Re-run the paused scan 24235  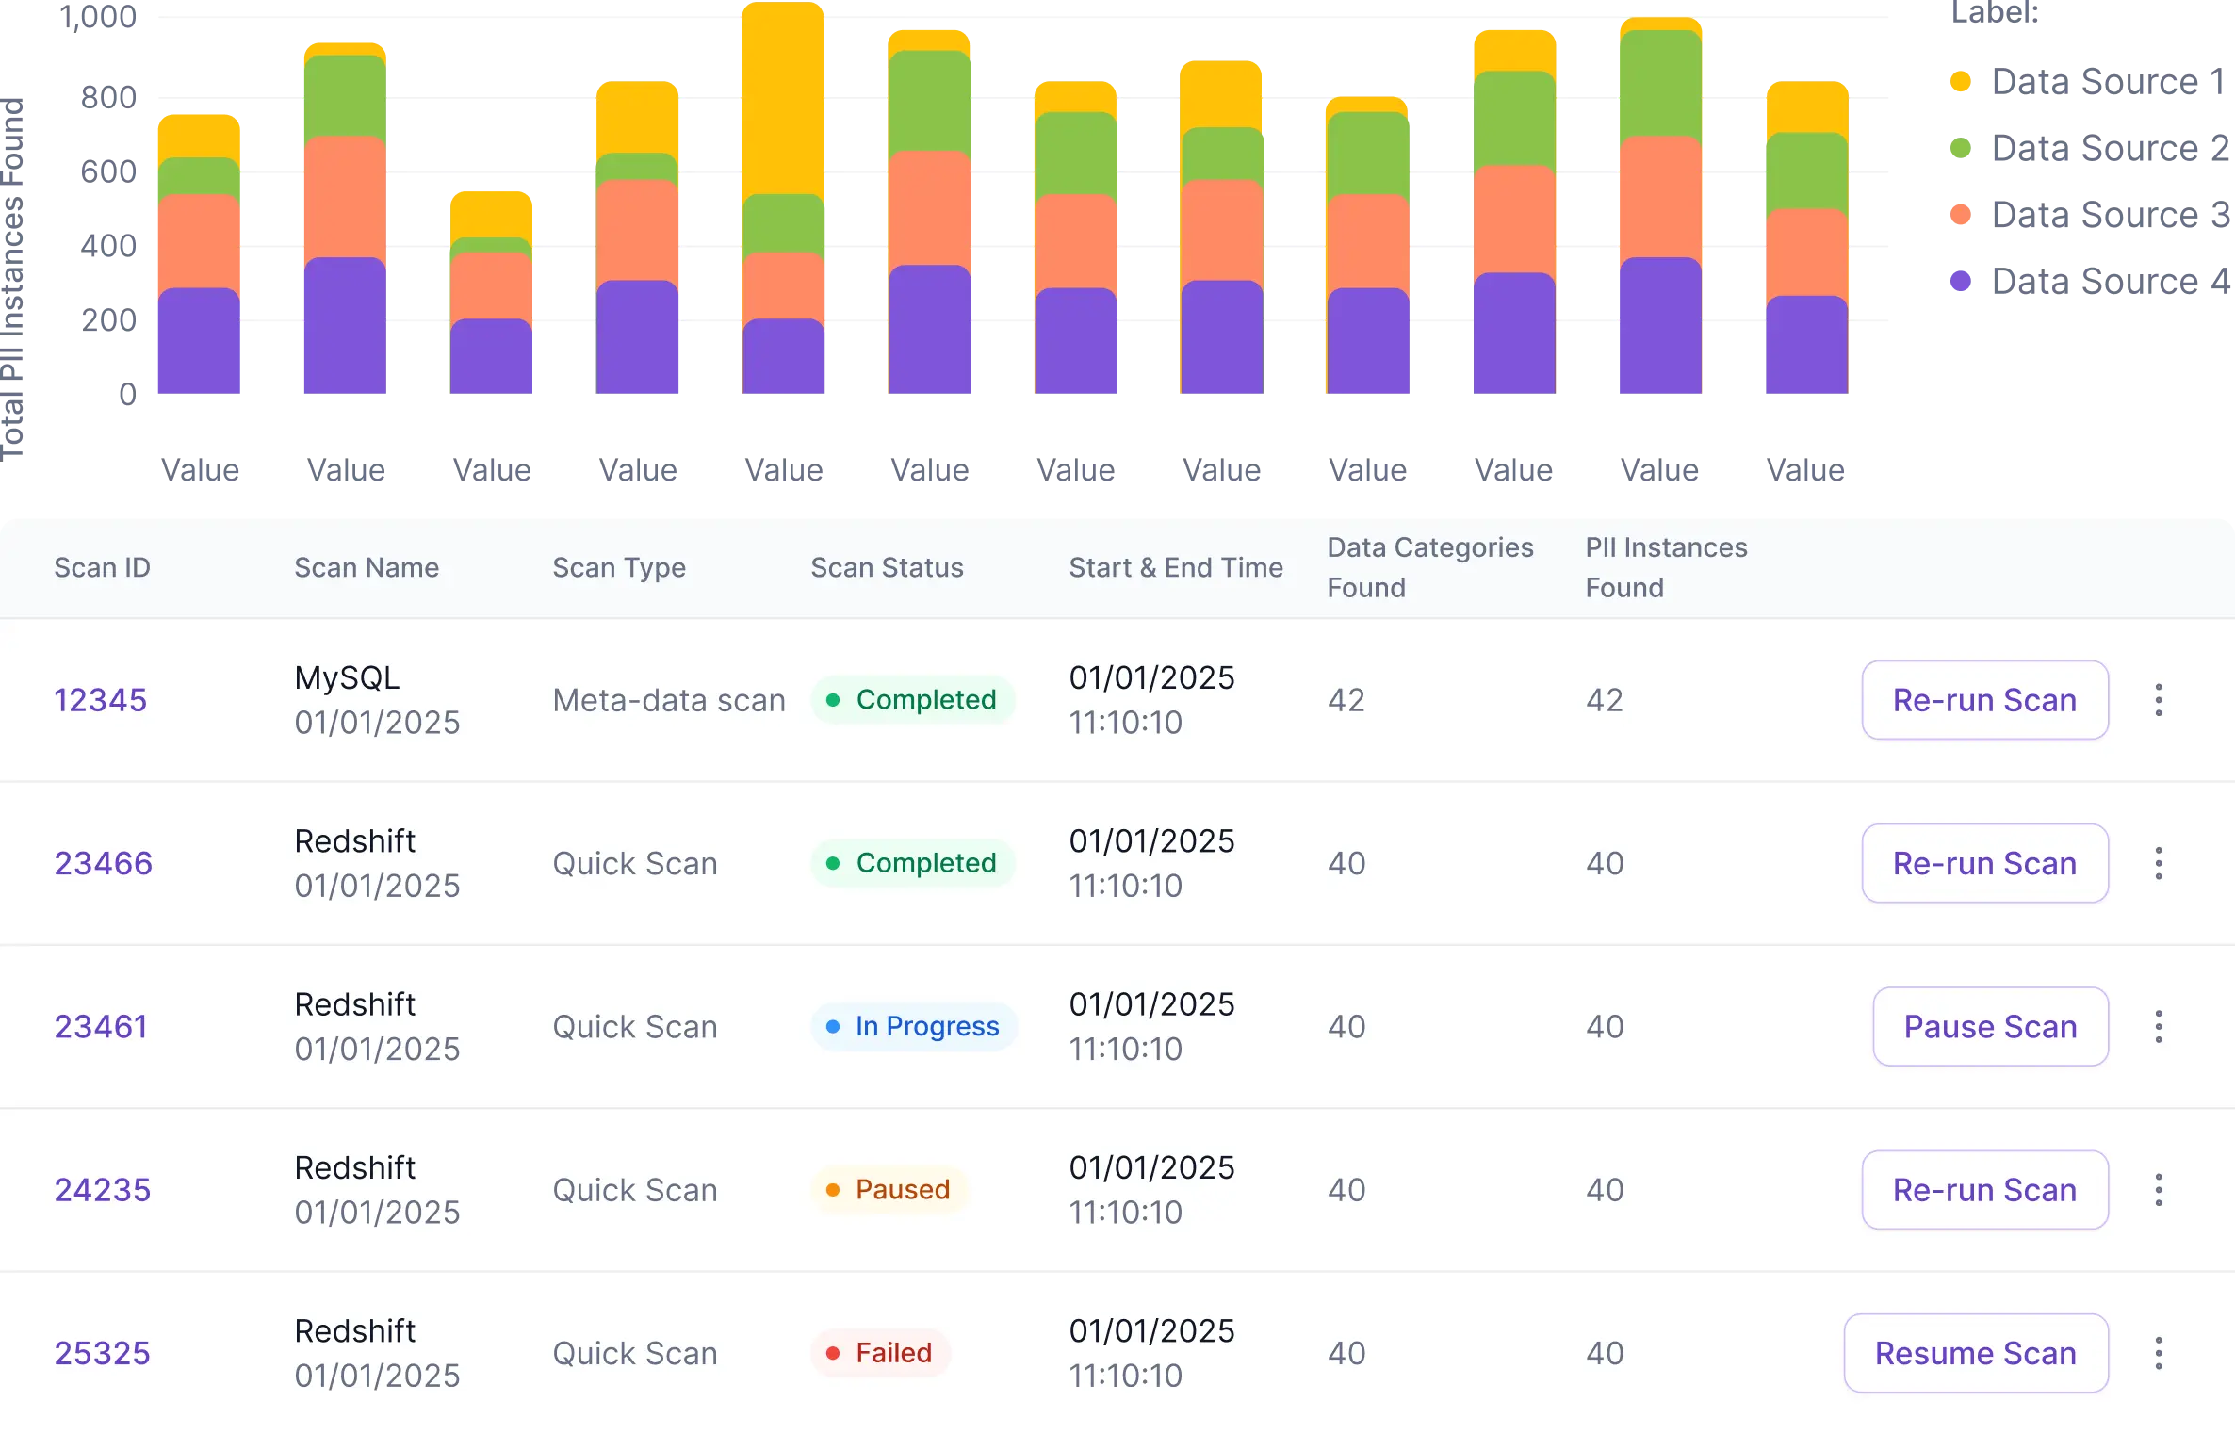point(1984,1190)
